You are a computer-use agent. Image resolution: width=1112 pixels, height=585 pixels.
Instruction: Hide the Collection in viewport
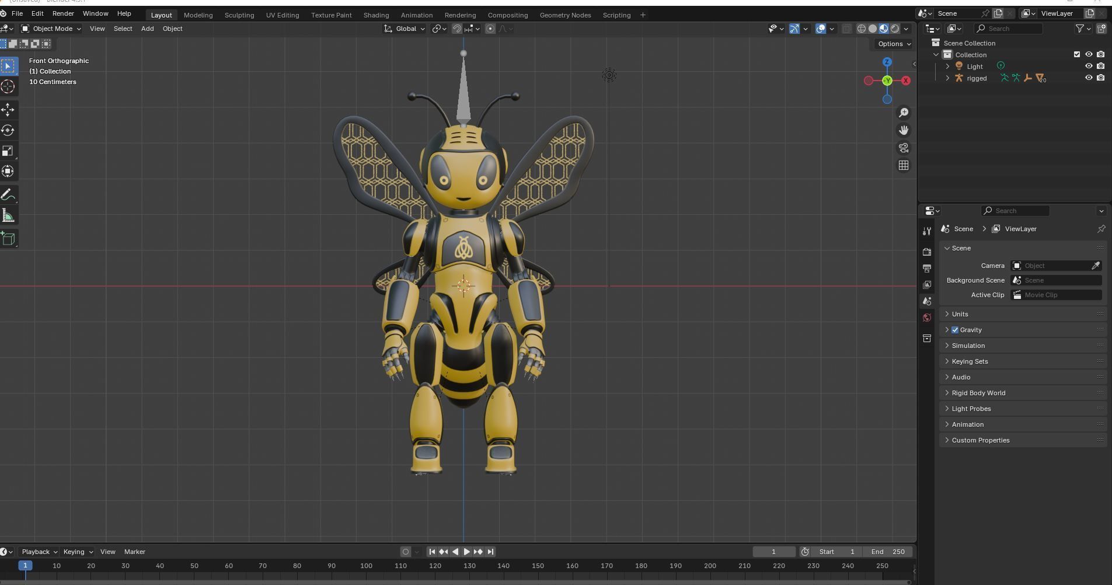pyautogui.click(x=1089, y=54)
